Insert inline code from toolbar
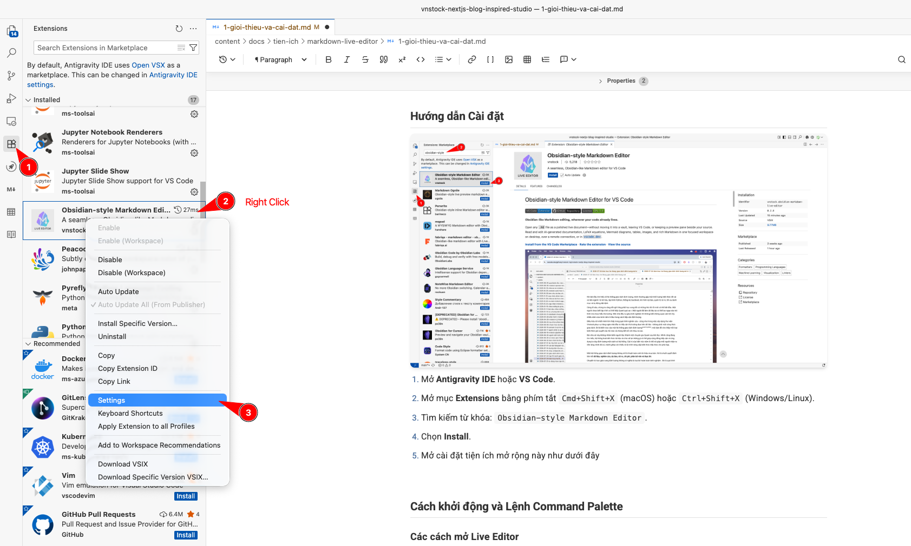 pyautogui.click(x=421, y=59)
